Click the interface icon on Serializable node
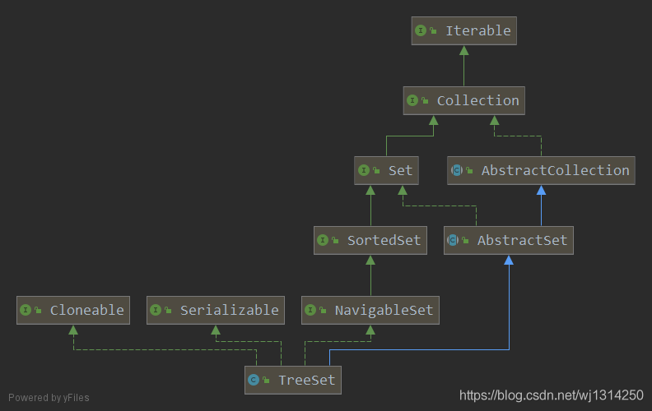This screenshot has width=652, height=411. tap(156, 310)
